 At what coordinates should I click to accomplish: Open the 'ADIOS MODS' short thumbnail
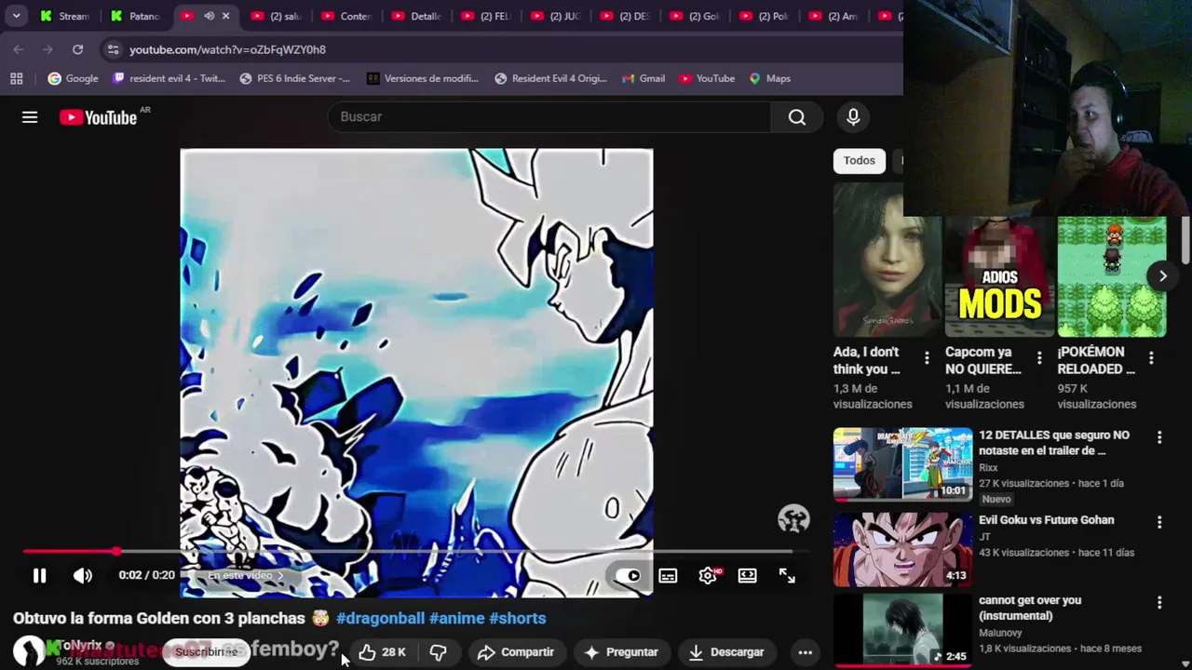coord(999,275)
